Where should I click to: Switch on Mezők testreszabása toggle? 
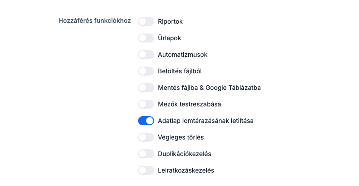(x=146, y=104)
